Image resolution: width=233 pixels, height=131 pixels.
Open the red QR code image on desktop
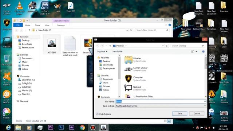[224, 60]
